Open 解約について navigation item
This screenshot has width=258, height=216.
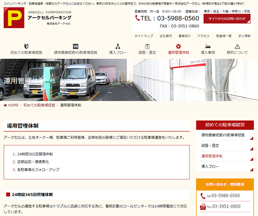[237, 49]
